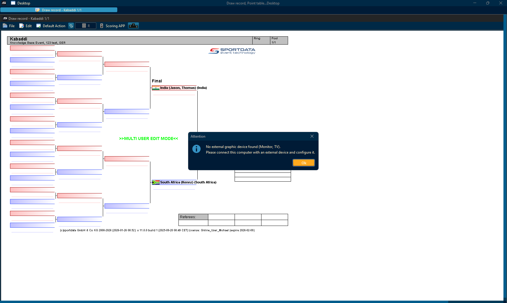Select South Africa (Kennz) finalist entry

pos(177,182)
